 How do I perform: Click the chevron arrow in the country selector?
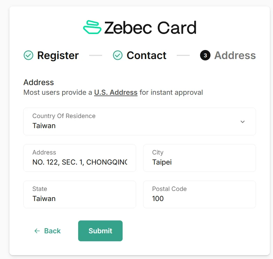pyautogui.click(x=243, y=122)
